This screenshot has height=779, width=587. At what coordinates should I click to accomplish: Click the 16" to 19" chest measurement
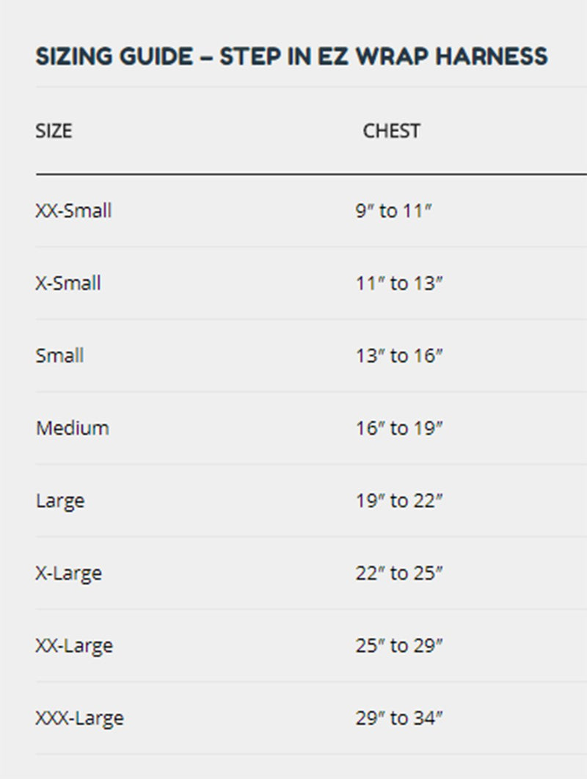398,428
